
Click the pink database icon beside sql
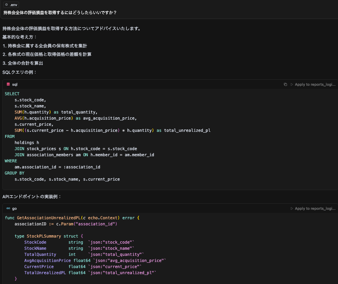(8, 84)
